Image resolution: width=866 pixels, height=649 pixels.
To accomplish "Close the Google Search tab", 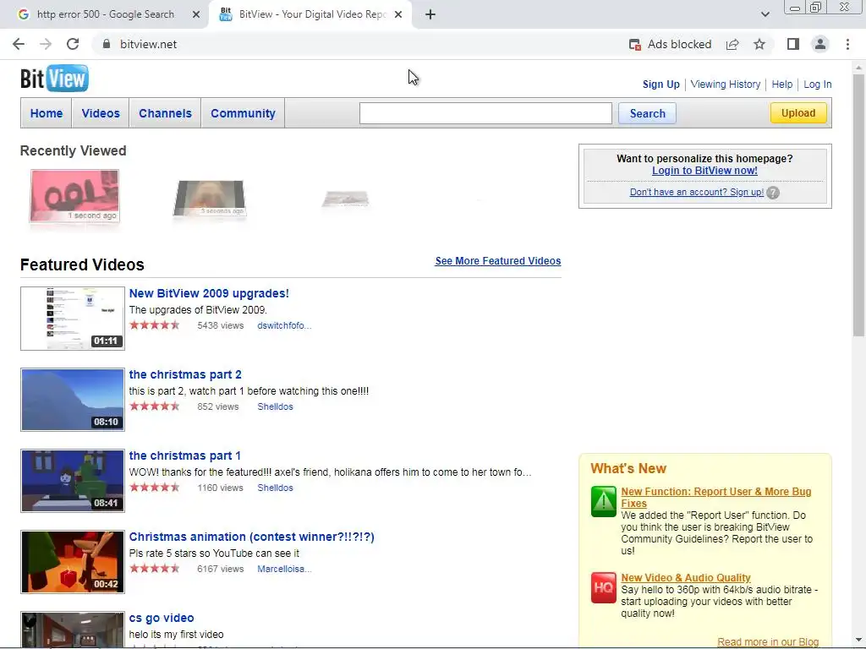I will [196, 14].
